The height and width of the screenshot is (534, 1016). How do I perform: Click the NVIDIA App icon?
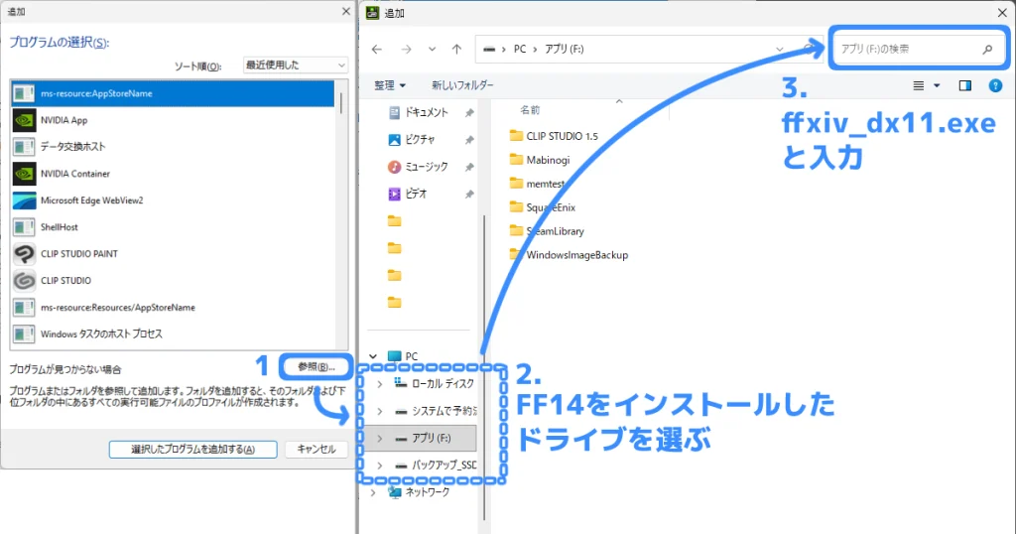point(24,120)
